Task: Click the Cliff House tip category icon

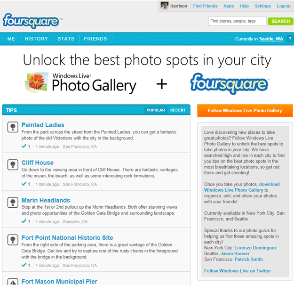Action: [13, 165]
